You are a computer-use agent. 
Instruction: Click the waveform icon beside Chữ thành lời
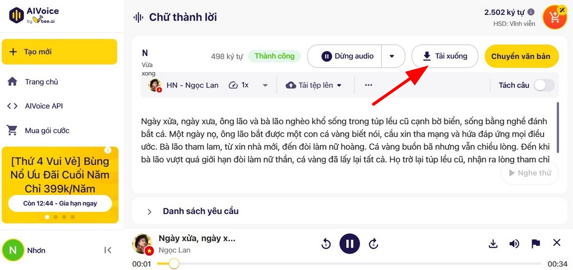pos(138,17)
